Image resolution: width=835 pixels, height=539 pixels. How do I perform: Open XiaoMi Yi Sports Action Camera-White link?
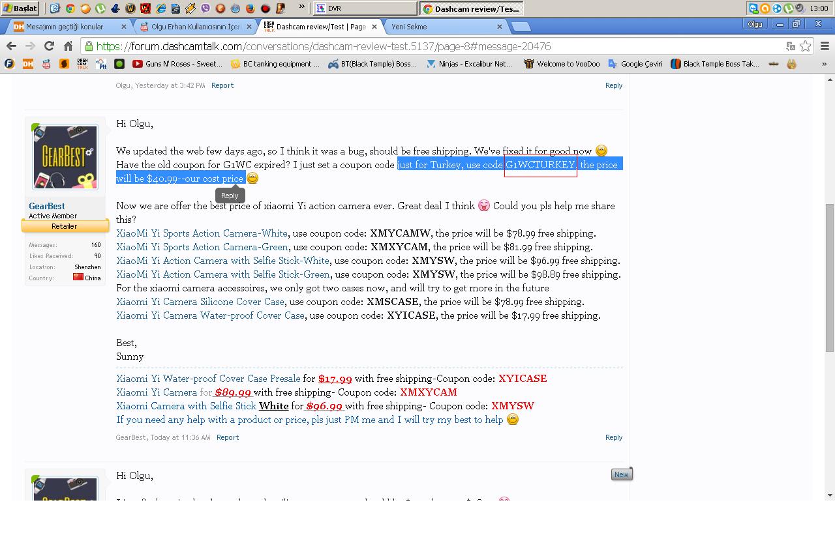(202, 233)
